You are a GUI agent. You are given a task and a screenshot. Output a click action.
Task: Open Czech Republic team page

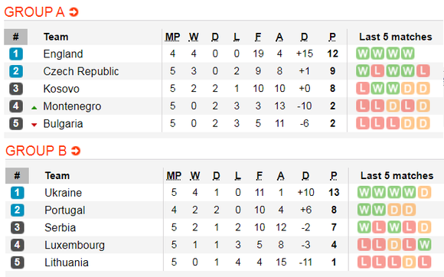coord(81,71)
